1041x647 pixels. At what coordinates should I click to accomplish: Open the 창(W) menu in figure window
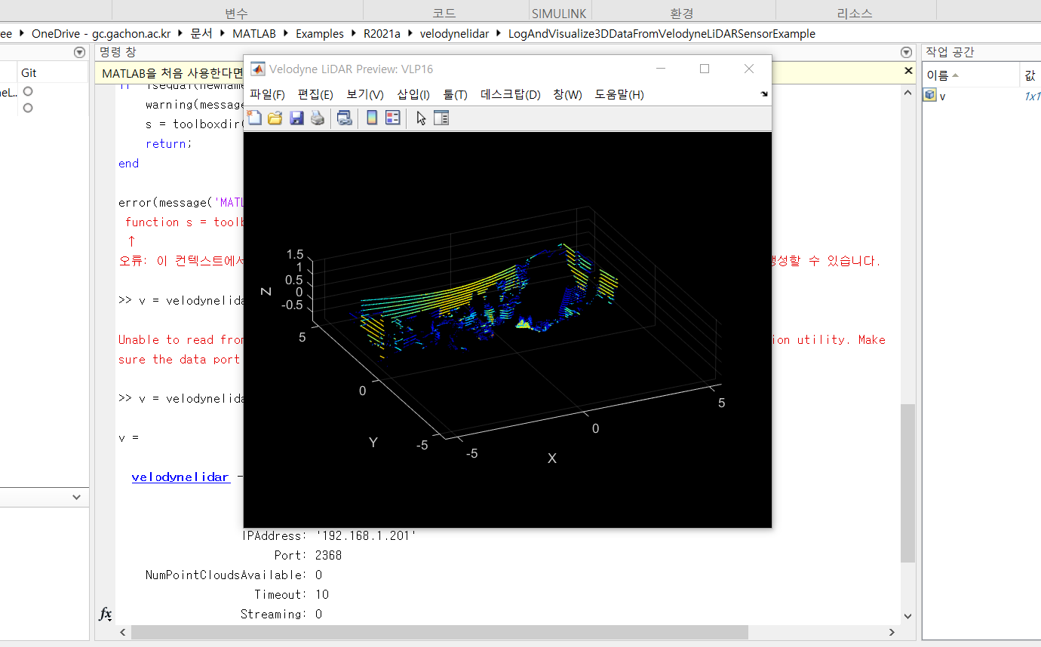point(567,94)
